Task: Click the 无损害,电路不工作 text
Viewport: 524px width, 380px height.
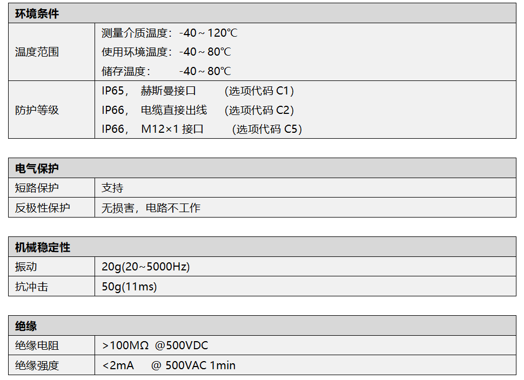Action: (151, 208)
